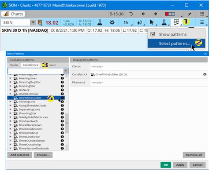Select RisingThreeMethods pattern row
209x171 pixels.
[x=36, y=106]
